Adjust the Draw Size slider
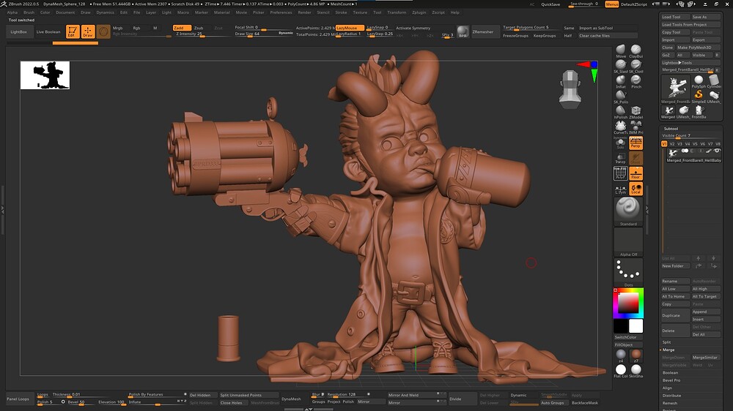 tap(263, 34)
